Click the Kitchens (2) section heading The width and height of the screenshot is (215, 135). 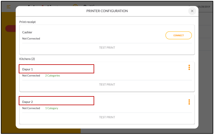[27, 59]
